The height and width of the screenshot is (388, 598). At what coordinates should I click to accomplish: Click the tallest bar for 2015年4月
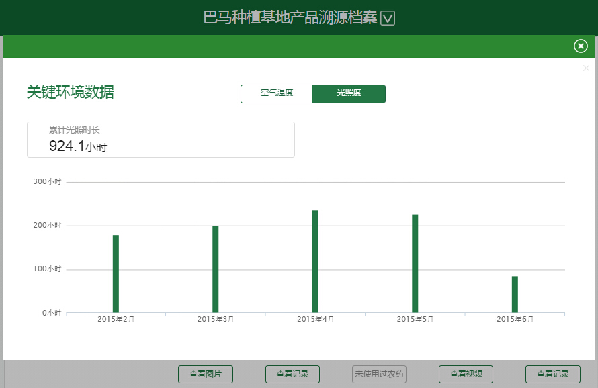coord(315,261)
